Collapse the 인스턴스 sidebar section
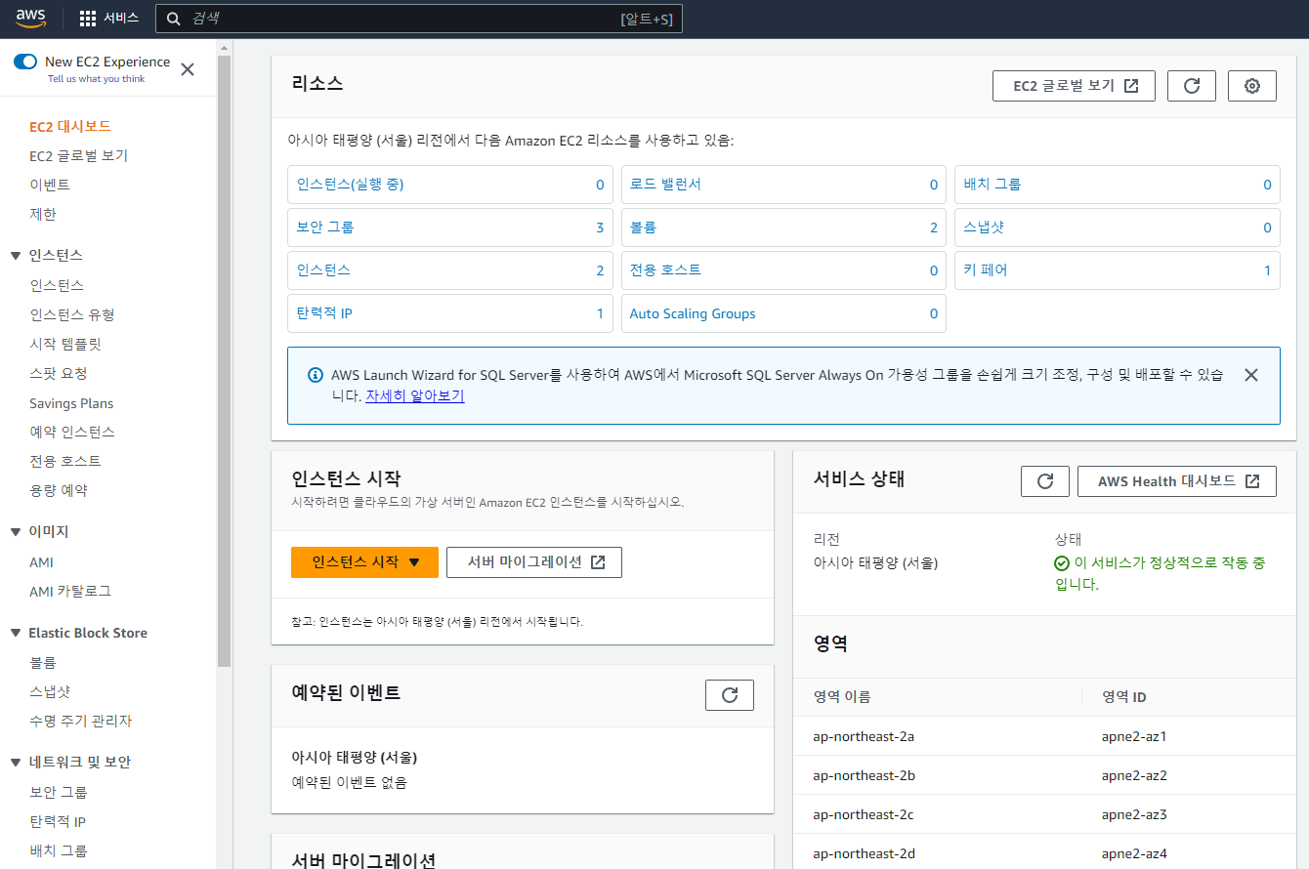Screen dimensions: 1309x869 16,256
